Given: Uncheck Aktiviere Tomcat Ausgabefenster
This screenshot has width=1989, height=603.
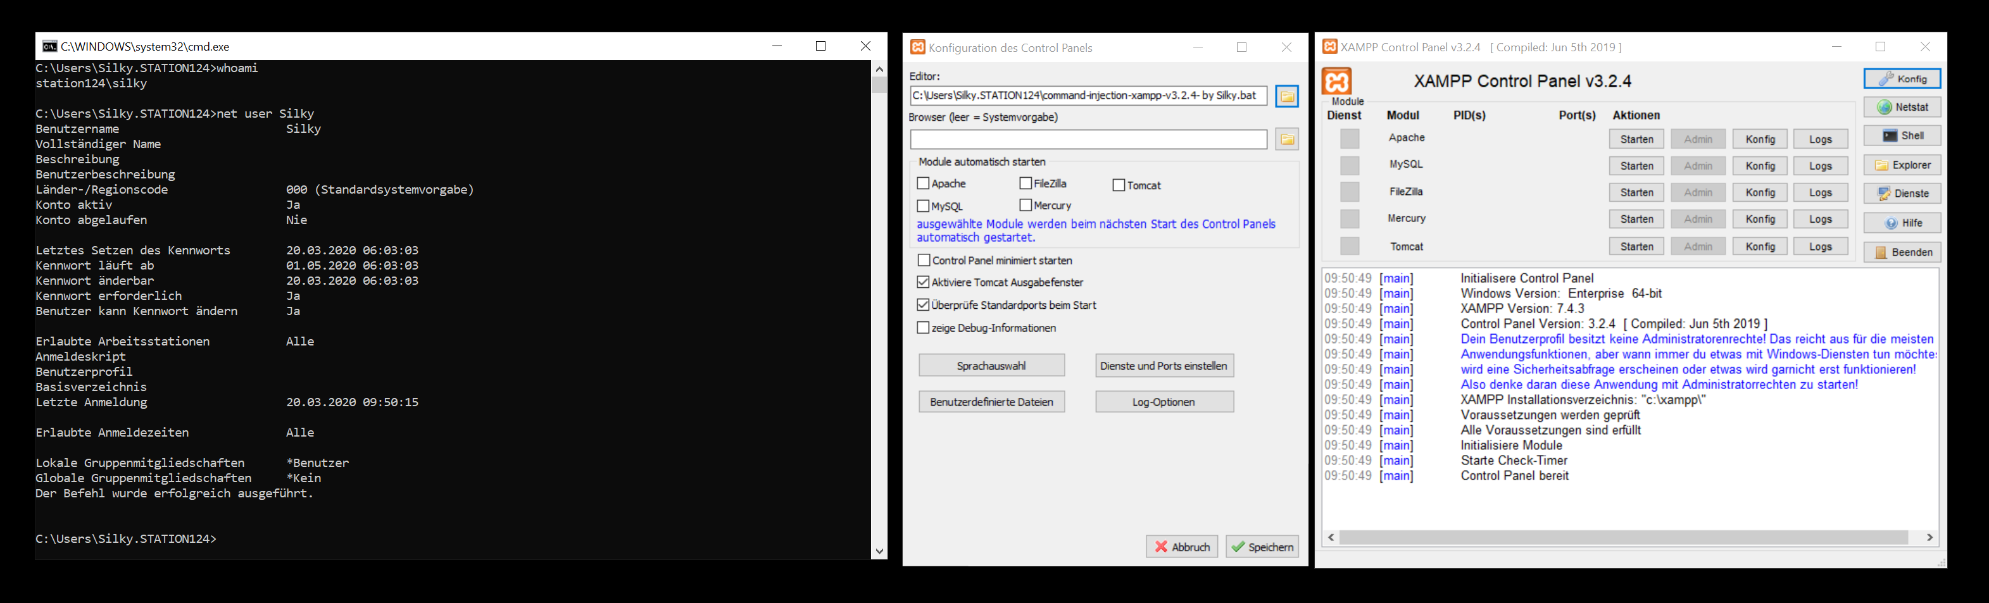Looking at the screenshot, I should 923,283.
